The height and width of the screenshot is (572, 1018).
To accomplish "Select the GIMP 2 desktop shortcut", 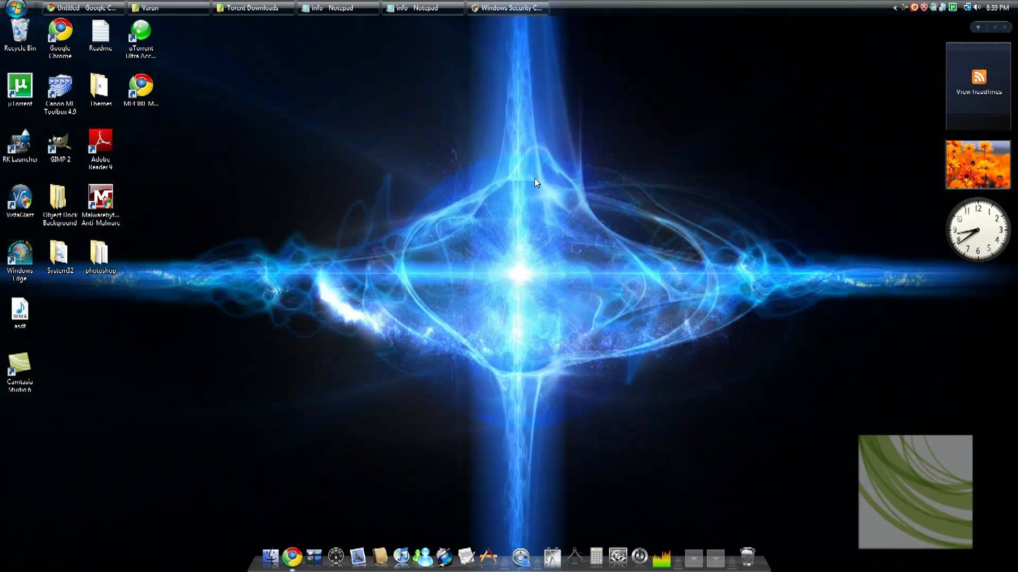I will [x=60, y=146].
